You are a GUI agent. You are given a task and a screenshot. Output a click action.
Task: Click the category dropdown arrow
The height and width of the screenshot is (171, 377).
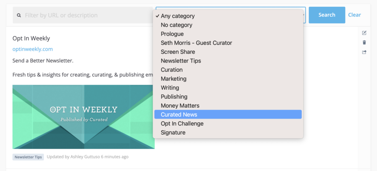pos(304,15)
